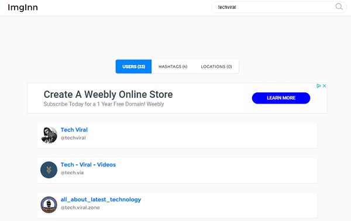Click the @tech.via username text
351x221 pixels.
tap(72, 172)
